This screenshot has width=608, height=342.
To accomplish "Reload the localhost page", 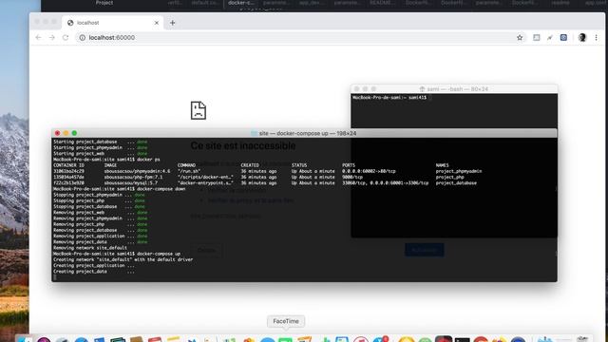I will [66, 38].
